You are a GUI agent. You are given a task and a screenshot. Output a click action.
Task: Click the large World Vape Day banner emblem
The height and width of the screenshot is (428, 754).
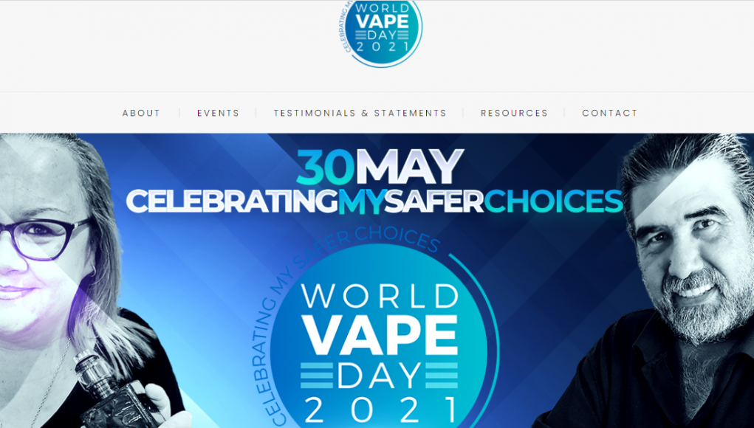pyautogui.click(x=380, y=331)
